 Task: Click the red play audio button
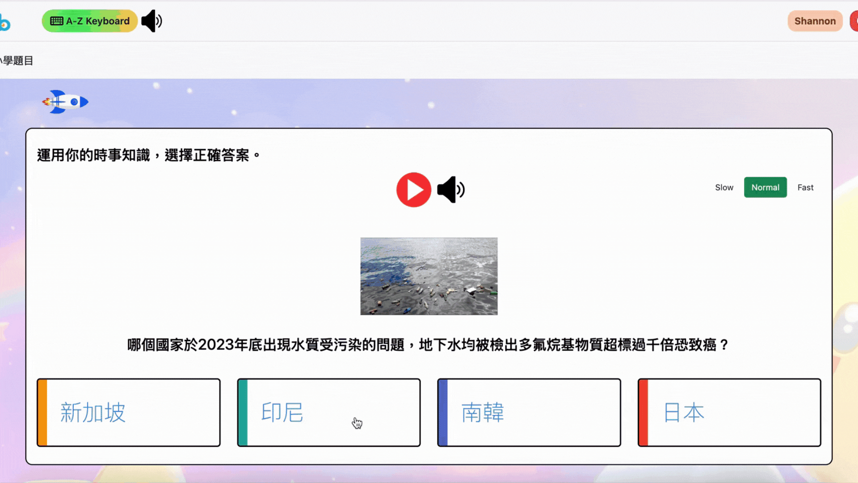413,190
